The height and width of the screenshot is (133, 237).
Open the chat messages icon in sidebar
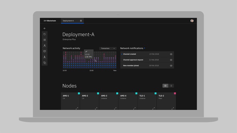(x=45, y=51)
